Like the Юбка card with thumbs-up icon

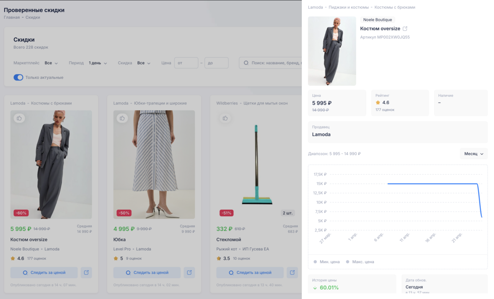122,118
